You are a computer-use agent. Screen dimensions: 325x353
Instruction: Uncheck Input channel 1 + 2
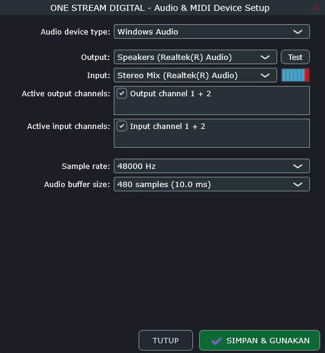tap(122, 126)
